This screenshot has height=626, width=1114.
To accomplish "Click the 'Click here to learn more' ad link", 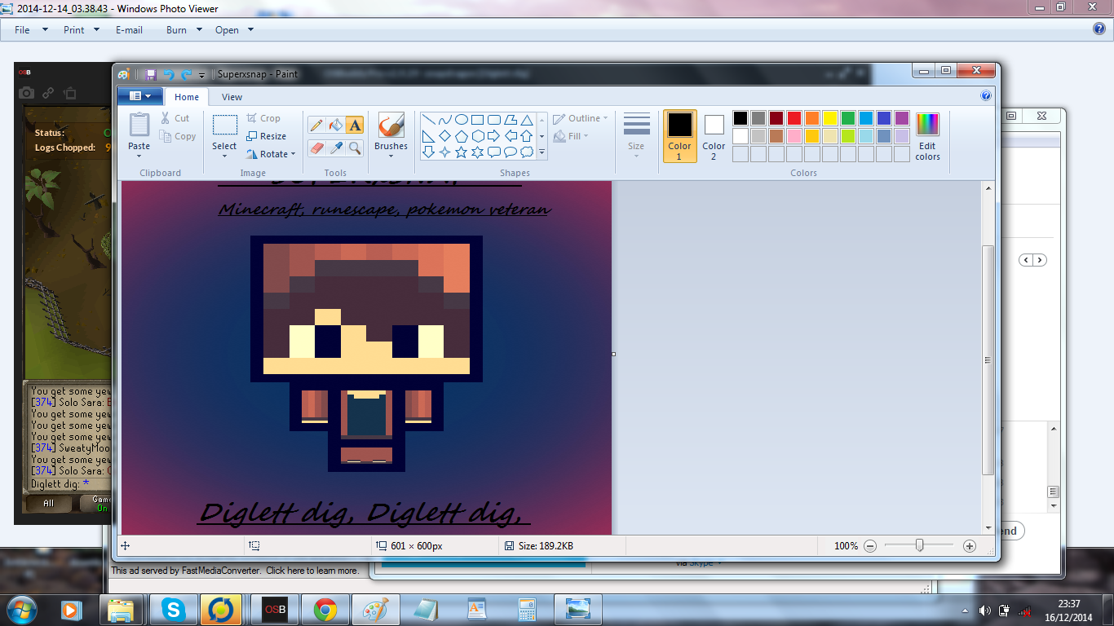I will [312, 571].
